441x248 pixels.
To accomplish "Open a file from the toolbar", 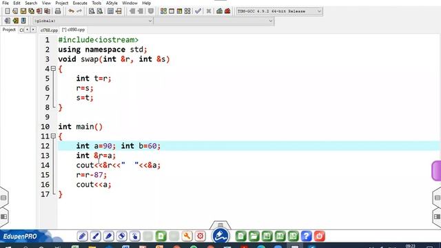I will [x=15, y=11].
